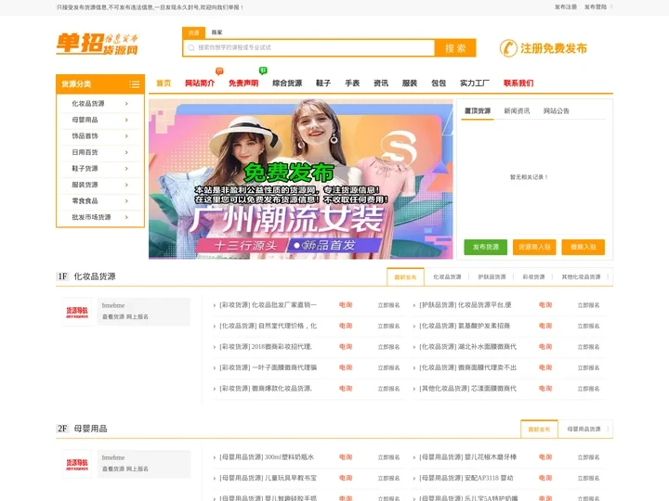Open the 实力工厂 nav item
The image size is (669, 501).
(475, 83)
